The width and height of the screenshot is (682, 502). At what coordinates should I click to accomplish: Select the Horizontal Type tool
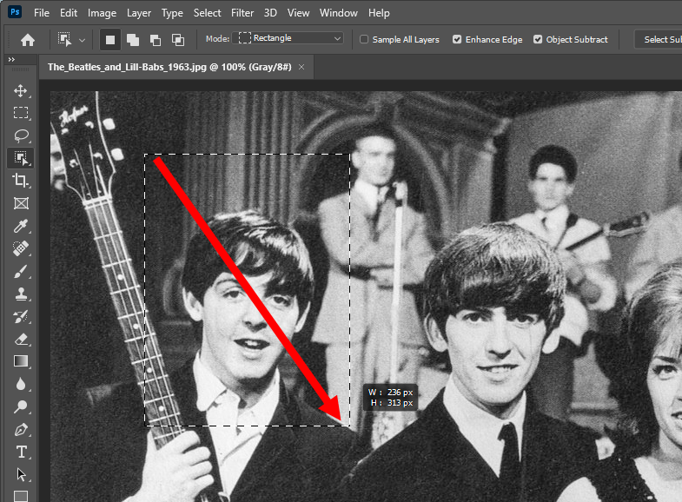click(x=21, y=452)
